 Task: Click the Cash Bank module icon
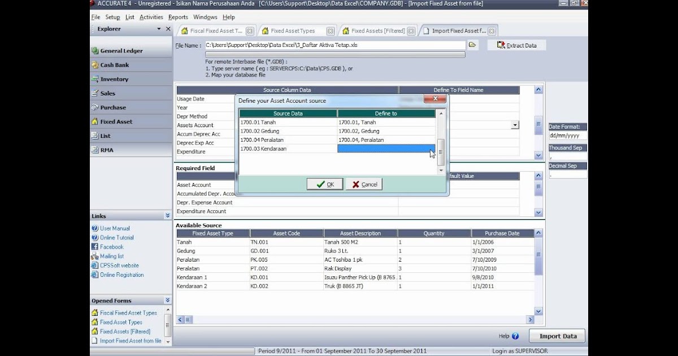[x=95, y=65]
